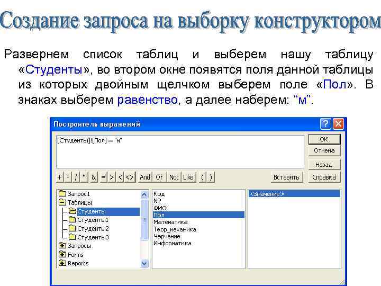The image size is (381, 286).
Task: Select the Студенты2 table folder
Action: click(88, 229)
